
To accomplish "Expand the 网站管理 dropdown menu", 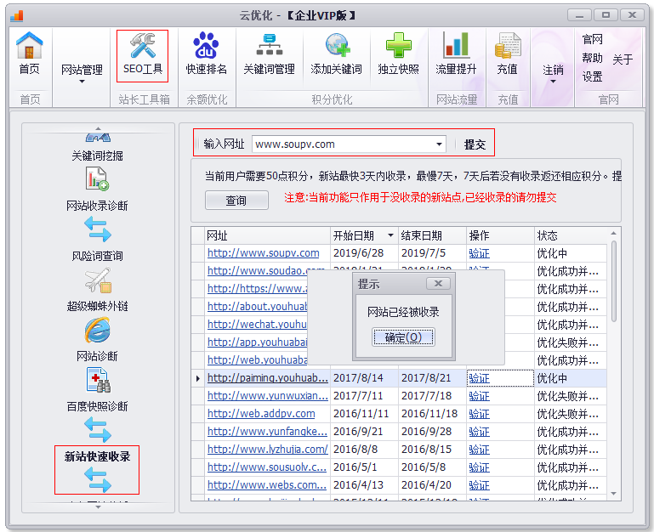I will point(82,74).
